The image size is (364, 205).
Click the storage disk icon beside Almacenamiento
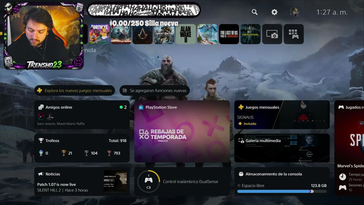[241, 174]
